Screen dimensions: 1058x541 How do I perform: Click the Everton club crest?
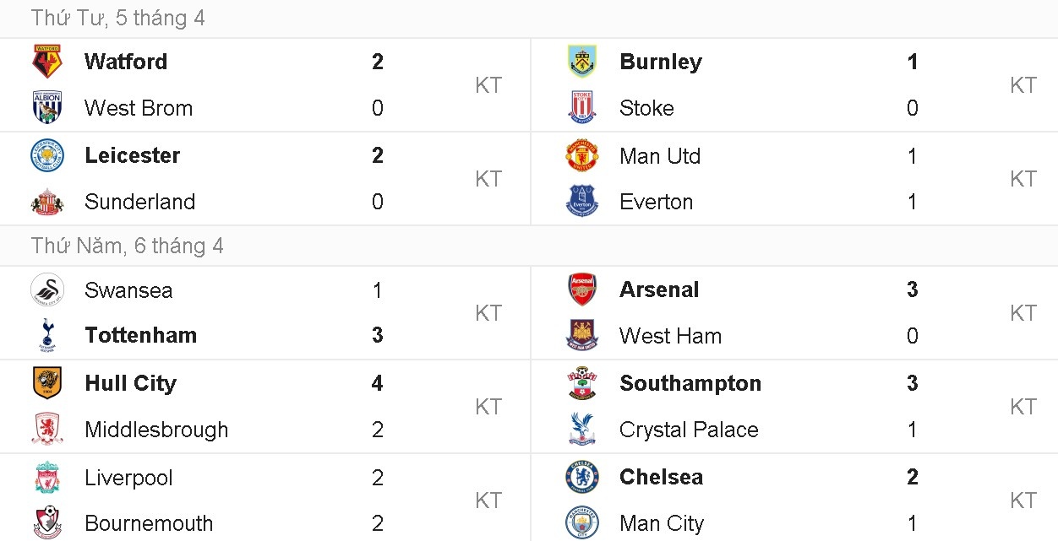582,202
